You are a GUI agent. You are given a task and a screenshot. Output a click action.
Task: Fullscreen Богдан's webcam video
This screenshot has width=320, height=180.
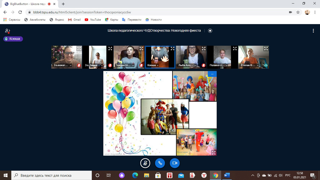(141, 49)
